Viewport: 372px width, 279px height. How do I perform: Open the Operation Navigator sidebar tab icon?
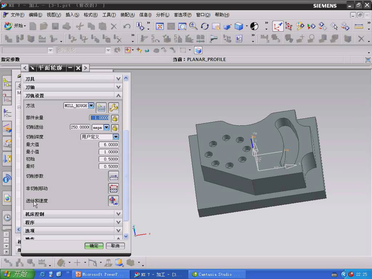click(7, 113)
